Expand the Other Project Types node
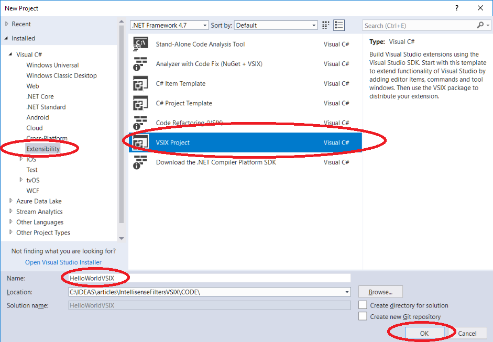This screenshot has height=342, width=493. pos(11,233)
